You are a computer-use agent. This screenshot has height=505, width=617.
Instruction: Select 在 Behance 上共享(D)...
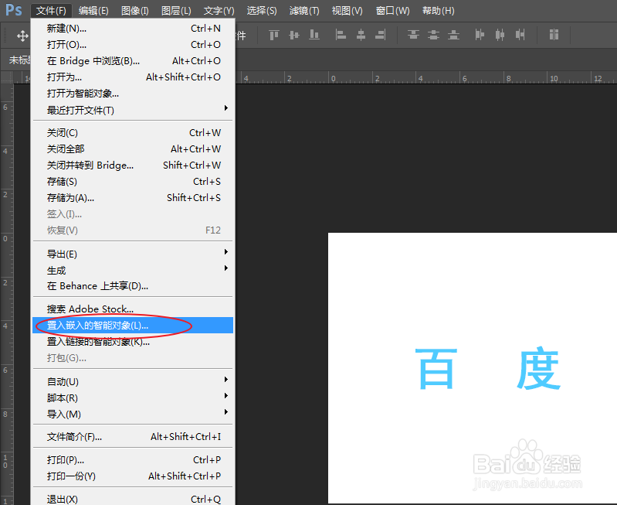[133, 286]
